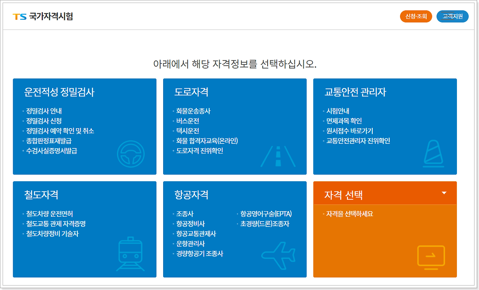Expand the 자격 선택 dropdown arrow
Image resolution: width=479 pixels, height=290 pixels.
(x=444, y=193)
